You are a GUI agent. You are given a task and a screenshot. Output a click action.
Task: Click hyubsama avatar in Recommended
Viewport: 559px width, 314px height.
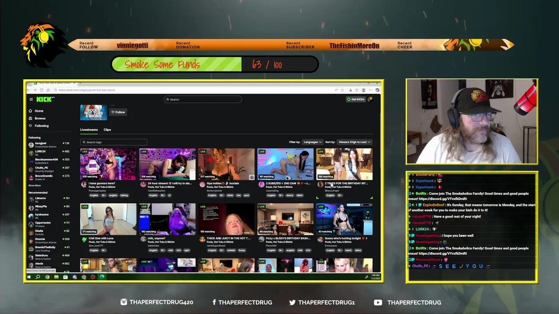click(31, 216)
